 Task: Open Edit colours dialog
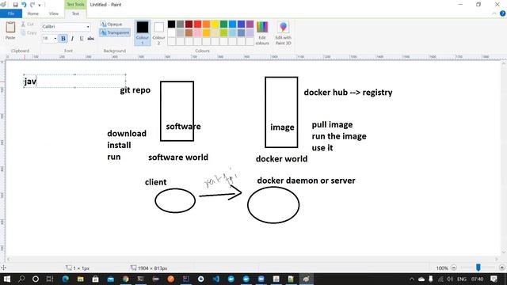click(262, 33)
